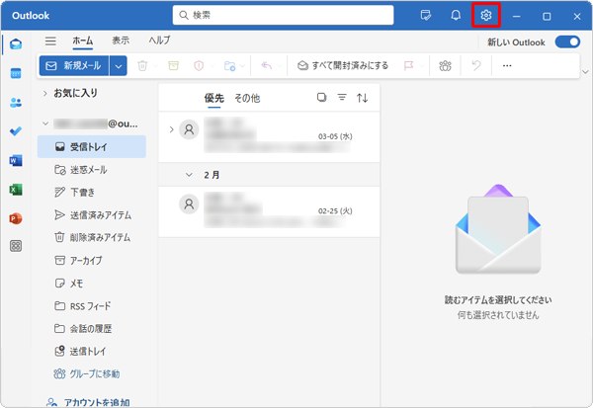Open the Move to dropdown arrow
Image resolution: width=593 pixels, height=408 pixels.
pyautogui.click(x=242, y=66)
